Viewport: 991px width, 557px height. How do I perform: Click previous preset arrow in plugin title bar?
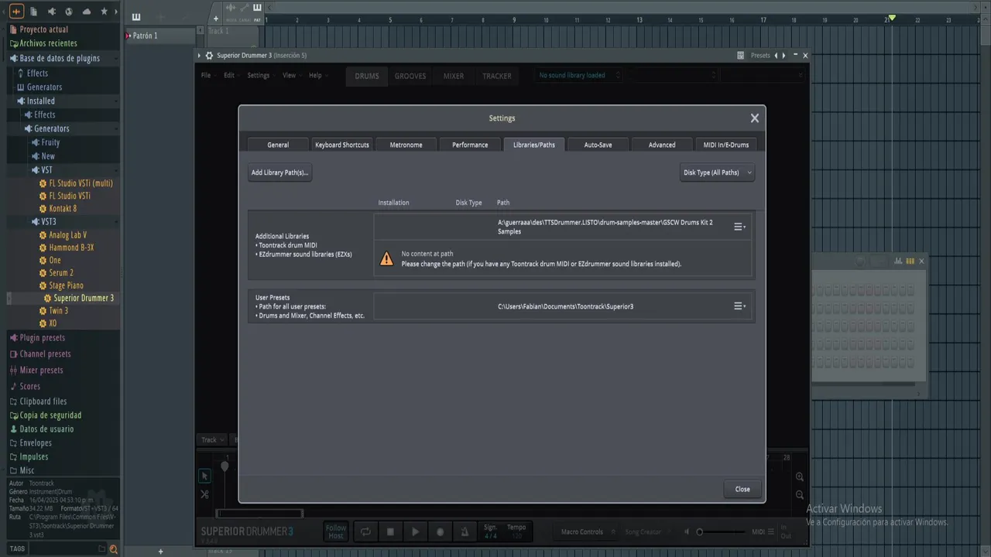tap(776, 56)
